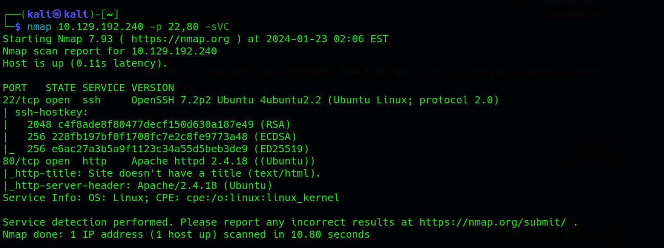Viewport: 664px width, 248px height.
Task: Click Download VPN Connection File
Action: click(571, 8)
